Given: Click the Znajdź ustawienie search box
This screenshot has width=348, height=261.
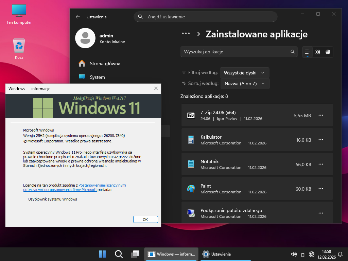Looking at the screenshot, I should tap(206, 17).
